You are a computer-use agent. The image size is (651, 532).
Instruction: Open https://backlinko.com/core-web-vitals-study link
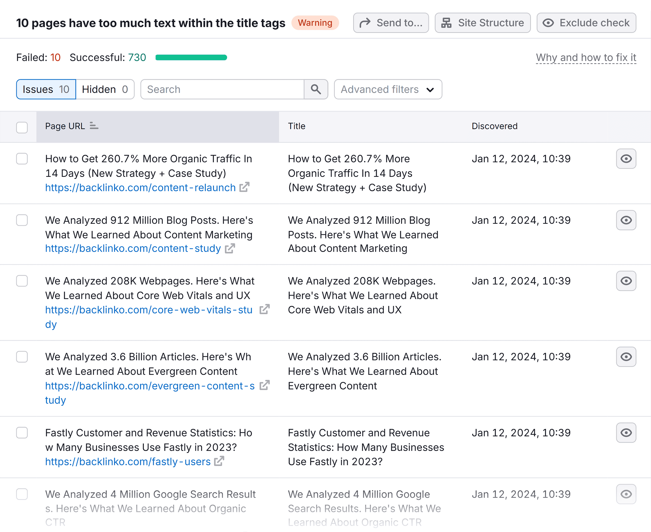149,310
